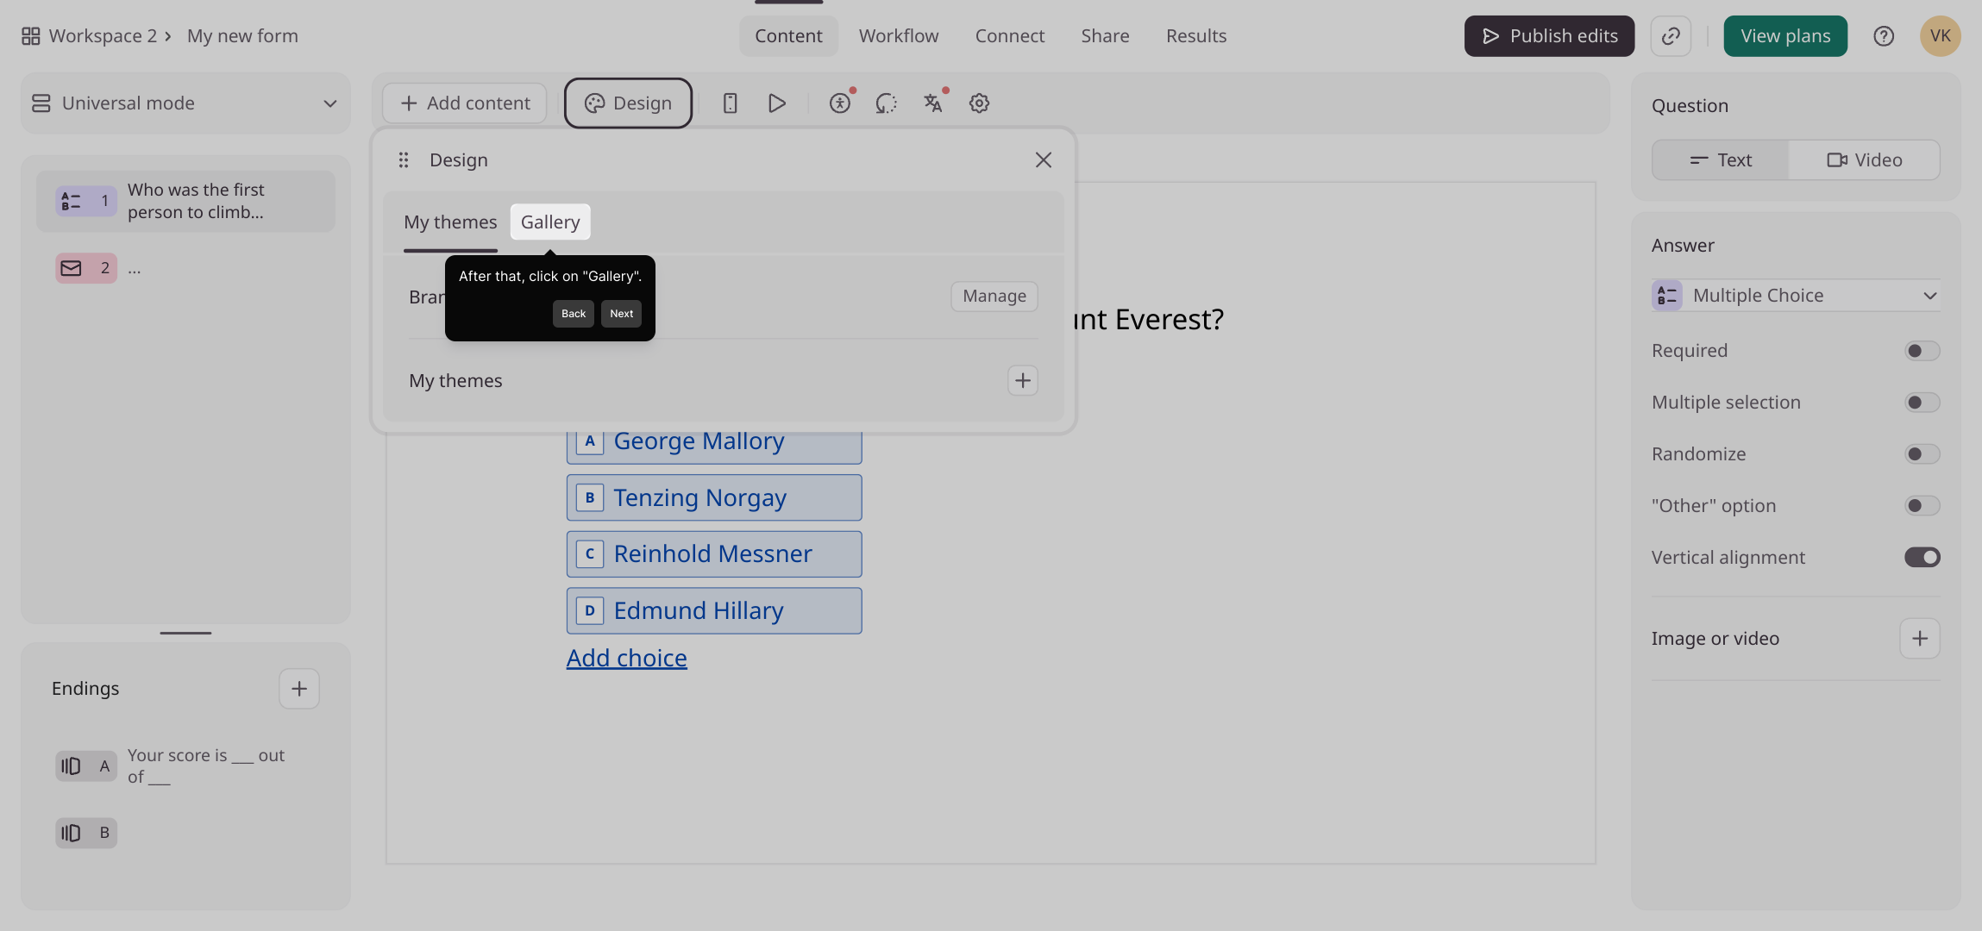
Task: Add a new theme with plus
Action: (1023, 380)
